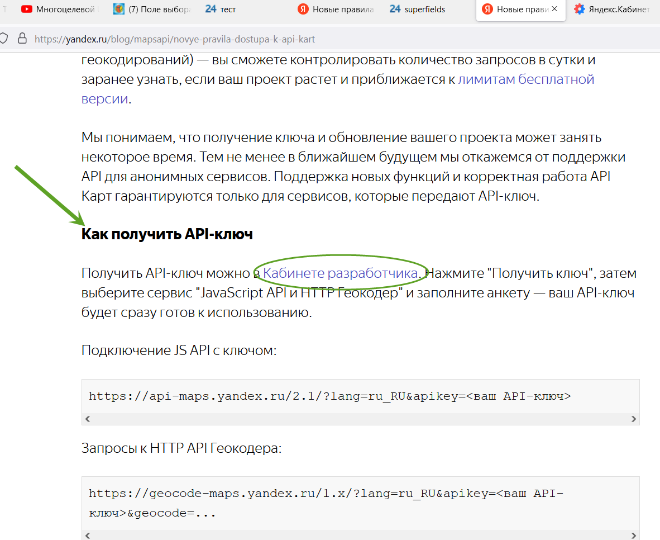Switch to the тест tab
This screenshot has height=540, width=660.
(221, 10)
